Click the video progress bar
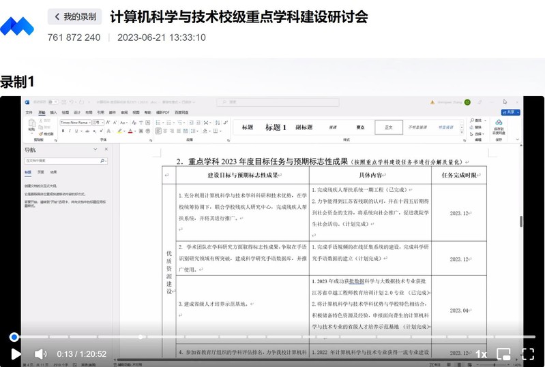Screen dimensions: 545x367 tap(273, 337)
